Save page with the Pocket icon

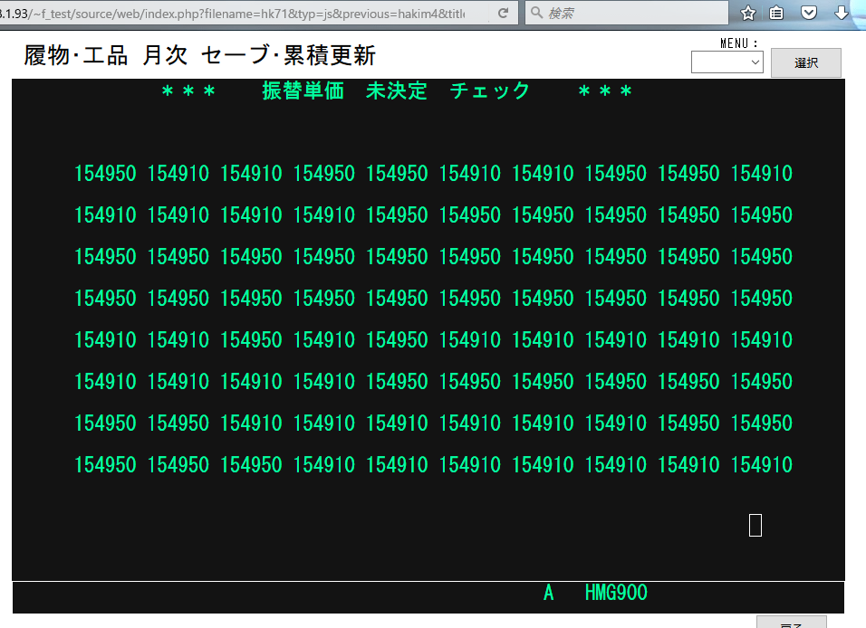pyautogui.click(x=809, y=14)
